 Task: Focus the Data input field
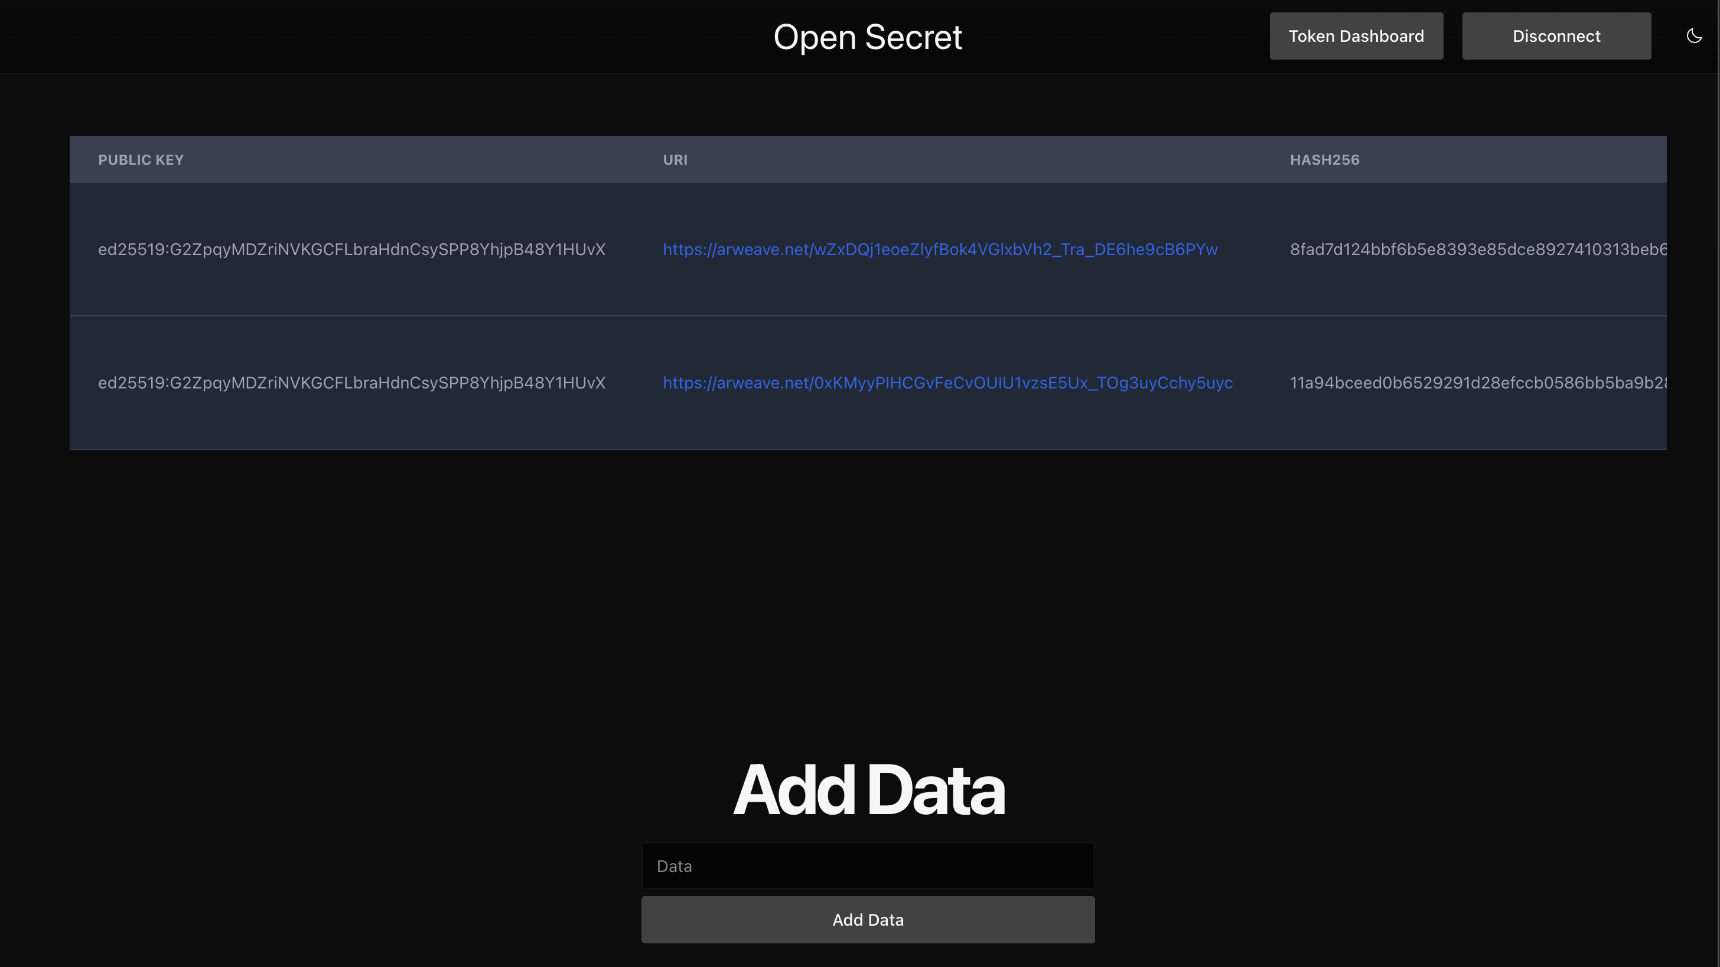pos(867,865)
